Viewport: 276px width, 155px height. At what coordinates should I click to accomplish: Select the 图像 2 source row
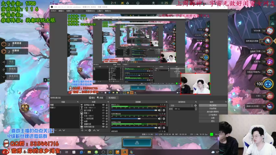(x=94, y=113)
